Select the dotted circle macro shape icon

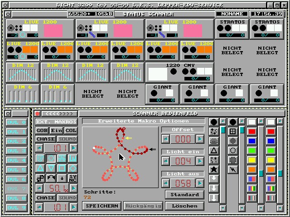coord(51,159)
